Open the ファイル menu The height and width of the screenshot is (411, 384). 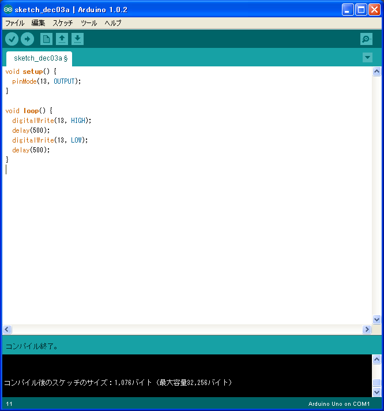pos(15,23)
